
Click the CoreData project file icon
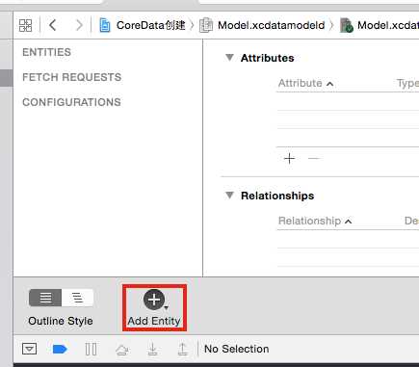point(105,25)
